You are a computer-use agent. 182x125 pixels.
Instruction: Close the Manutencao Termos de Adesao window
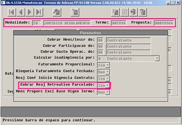pos(178,3)
